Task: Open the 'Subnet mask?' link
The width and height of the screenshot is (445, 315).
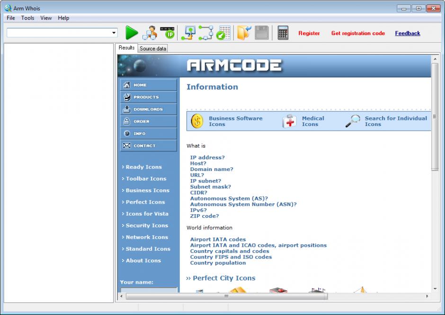Action: coord(210,187)
